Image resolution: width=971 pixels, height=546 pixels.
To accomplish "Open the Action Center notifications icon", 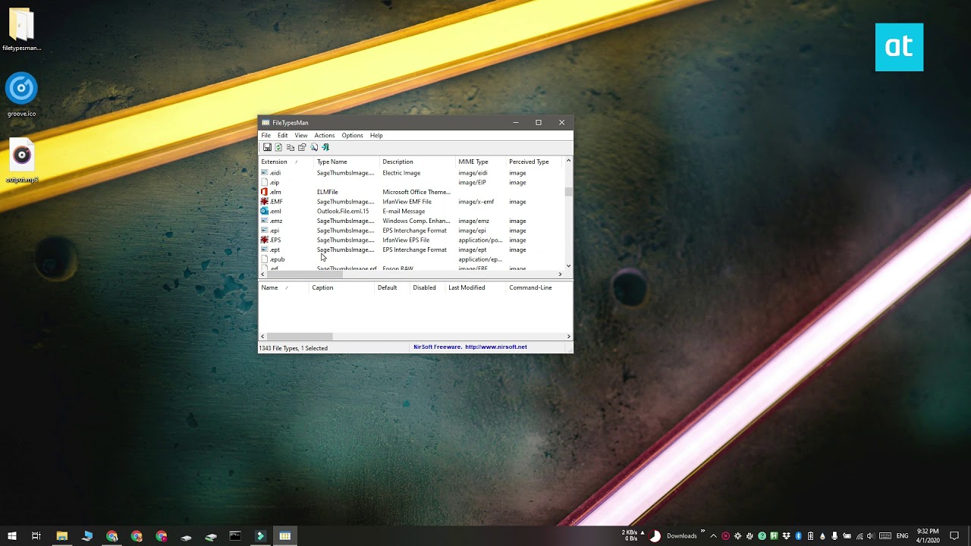I will 954,536.
